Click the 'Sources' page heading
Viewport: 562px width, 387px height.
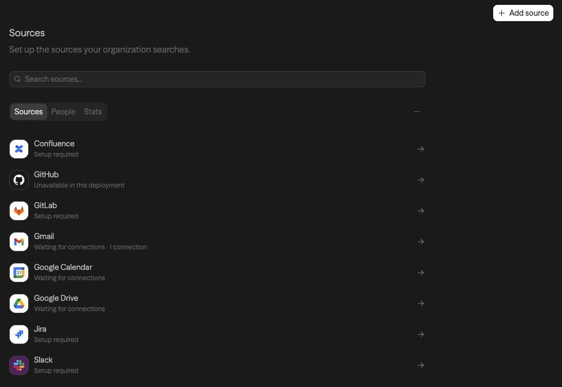[x=27, y=33]
